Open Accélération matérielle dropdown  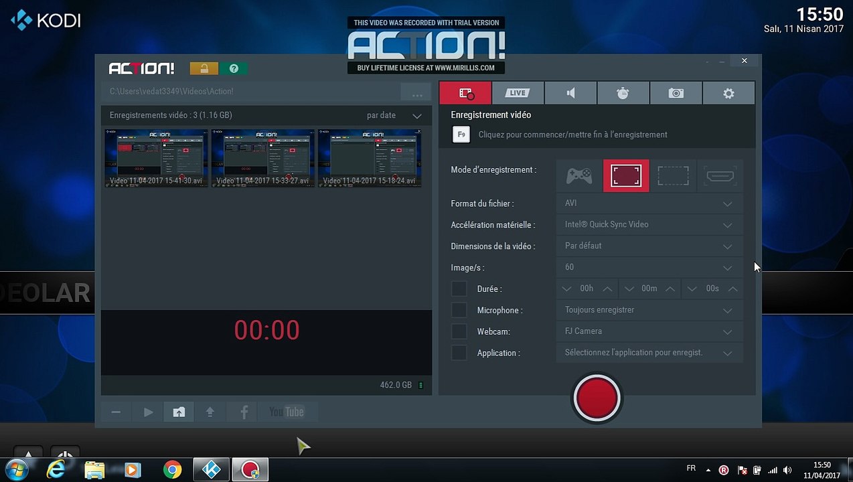click(x=649, y=225)
